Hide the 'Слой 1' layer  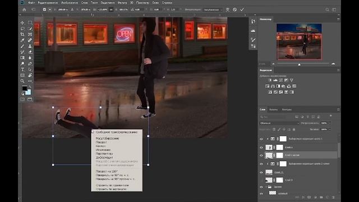coord(261,148)
